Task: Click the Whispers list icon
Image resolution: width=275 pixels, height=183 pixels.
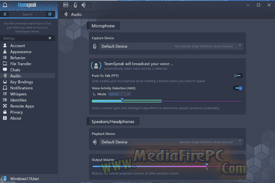Action: coord(5,94)
